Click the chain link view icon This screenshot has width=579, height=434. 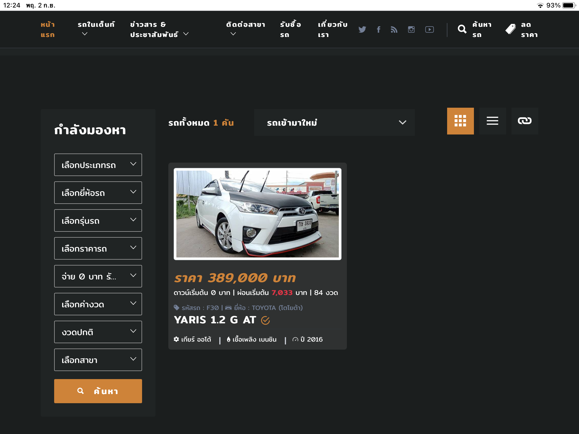(x=525, y=121)
